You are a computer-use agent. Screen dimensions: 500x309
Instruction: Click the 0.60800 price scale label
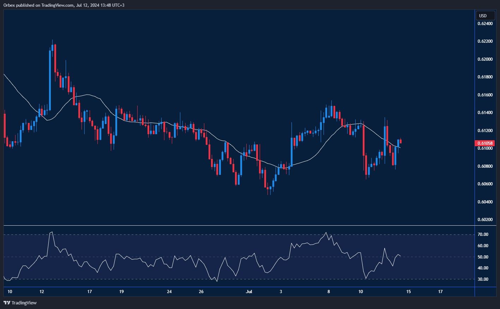pyautogui.click(x=485, y=166)
